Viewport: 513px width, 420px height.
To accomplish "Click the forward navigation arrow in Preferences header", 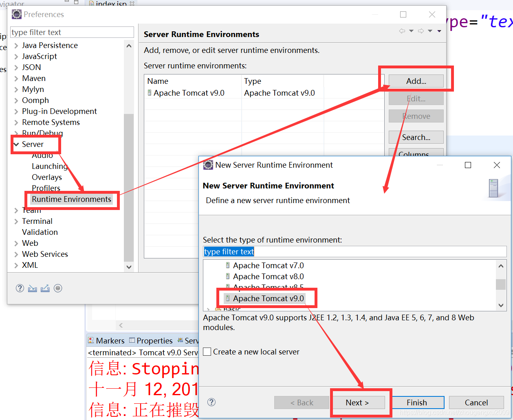I will coord(421,31).
